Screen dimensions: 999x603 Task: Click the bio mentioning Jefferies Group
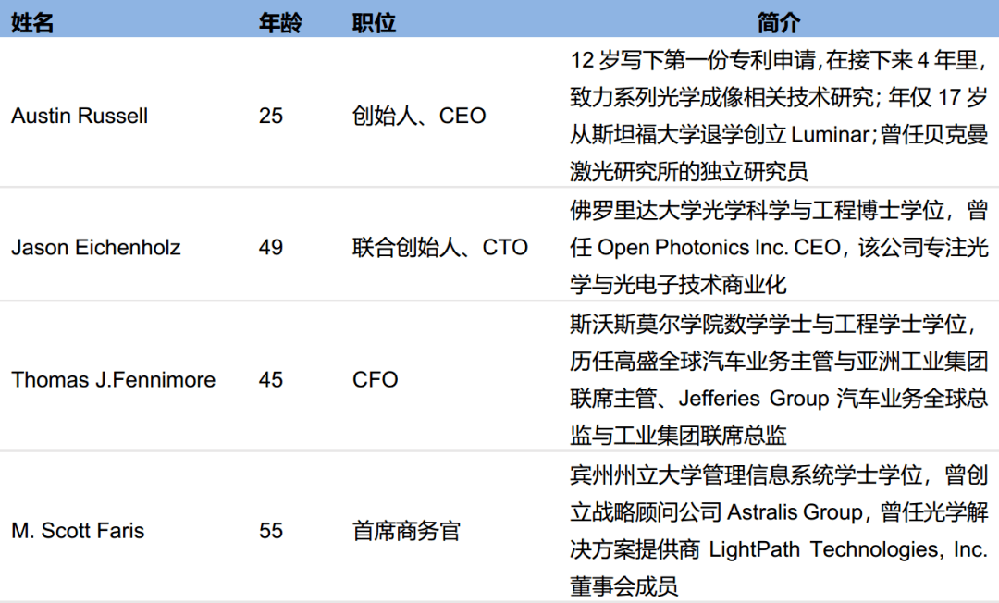coord(779,379)
